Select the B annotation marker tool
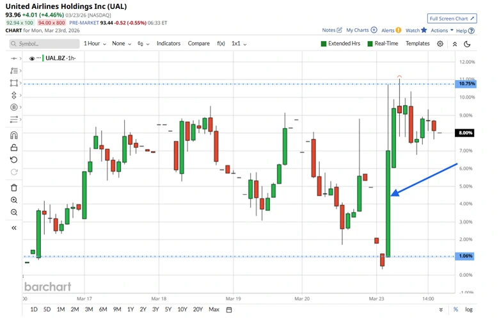 pyautogui.click(x=14, y=107)
